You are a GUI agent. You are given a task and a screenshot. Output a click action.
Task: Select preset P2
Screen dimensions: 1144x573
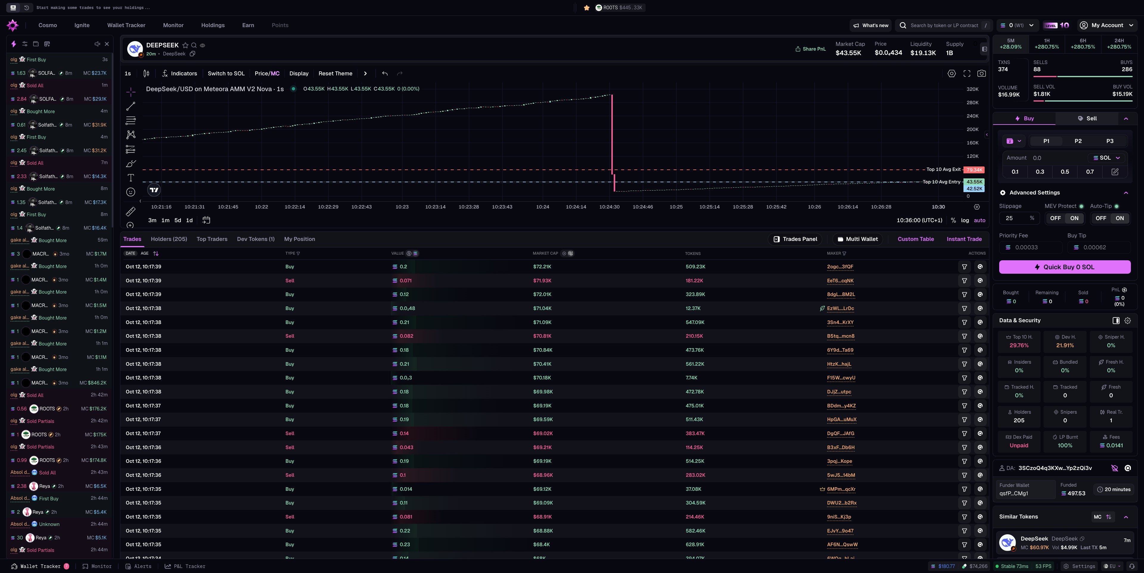coord(1078,141)
